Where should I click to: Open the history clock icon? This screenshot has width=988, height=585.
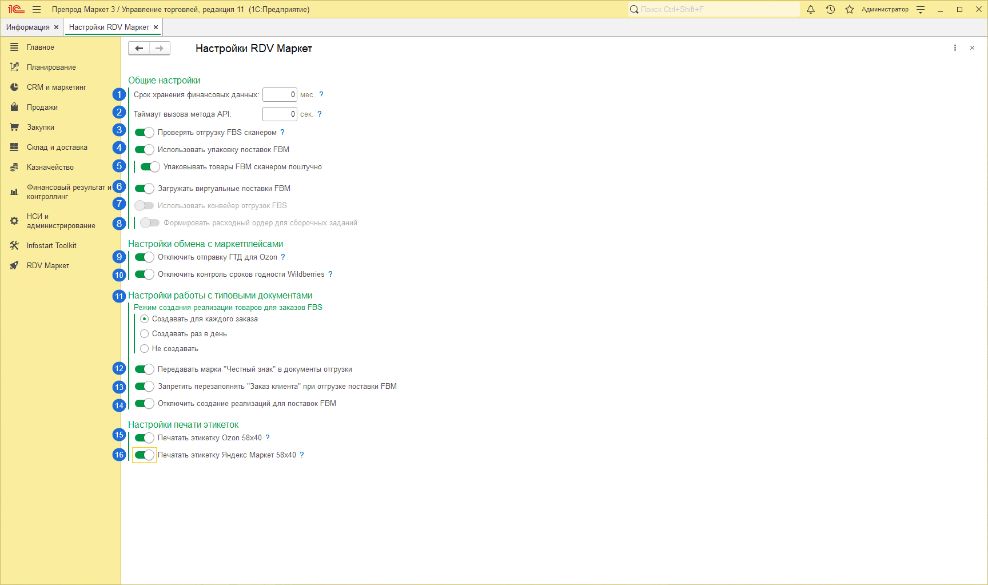830,9
